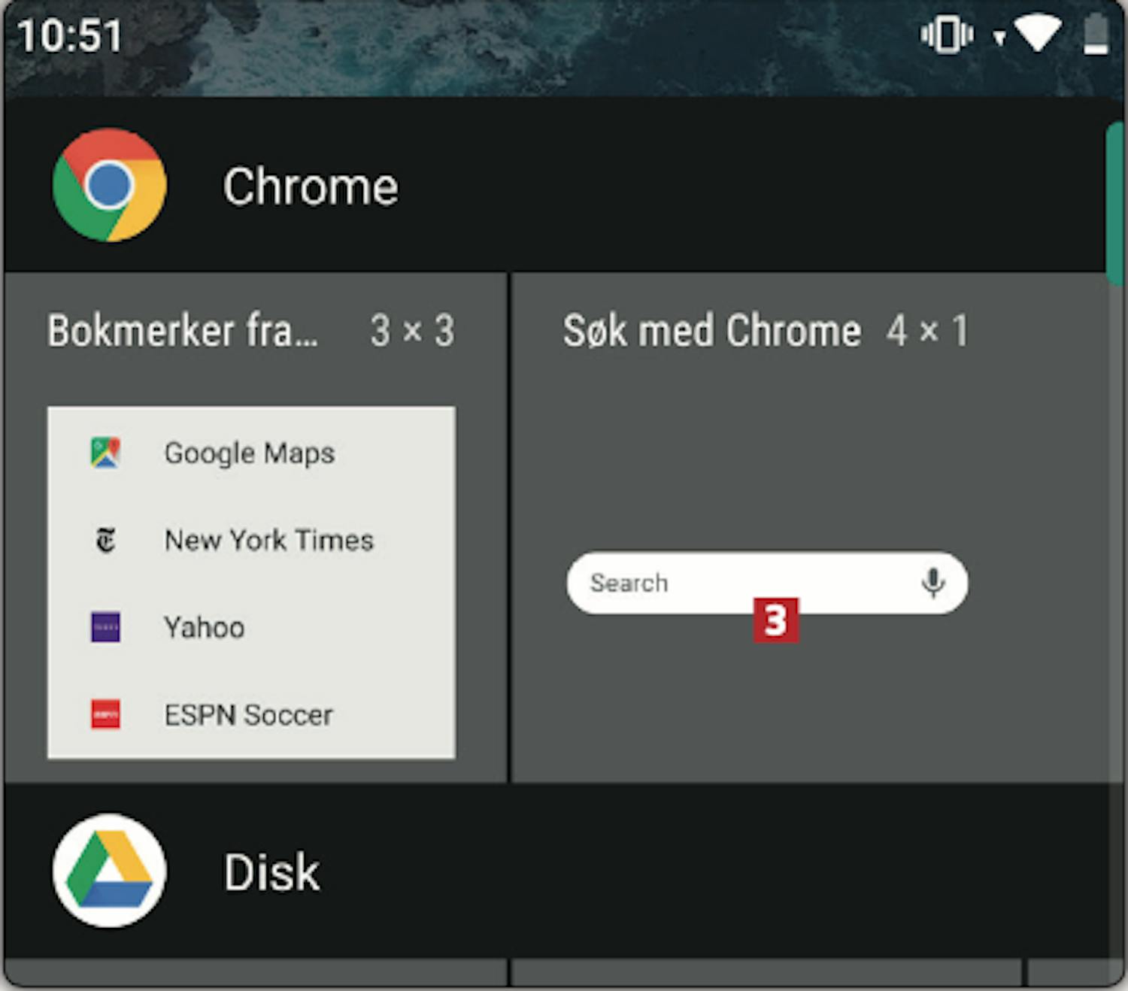The height and width of the screenshot is (991, 1128).
Task: Click the widget list scrollbar handle
Action: (x=1114, y=205)
